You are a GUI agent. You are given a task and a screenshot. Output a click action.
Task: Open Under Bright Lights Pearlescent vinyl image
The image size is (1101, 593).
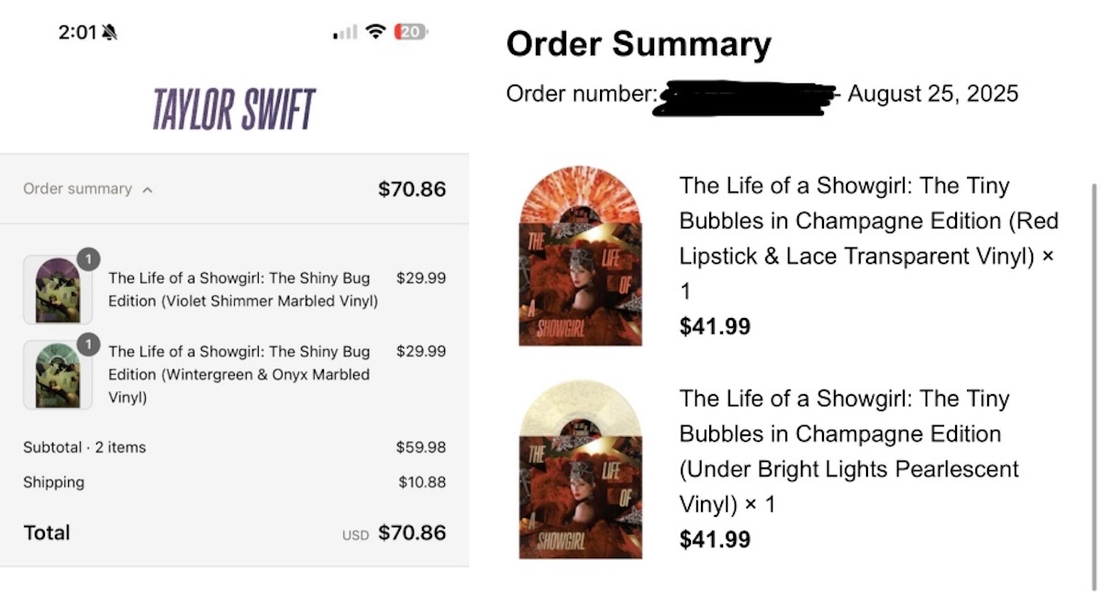coord(581,469)
